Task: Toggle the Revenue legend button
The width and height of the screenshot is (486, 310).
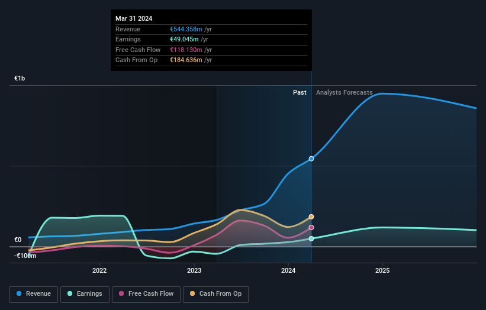Action: click(x=34, y=294)
